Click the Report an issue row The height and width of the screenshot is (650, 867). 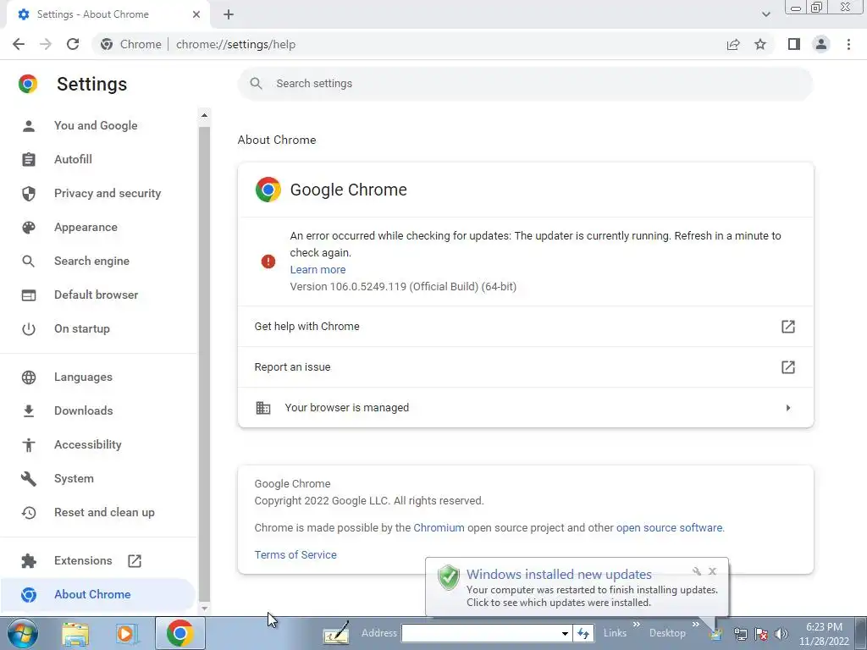click(x=525, y=367)
